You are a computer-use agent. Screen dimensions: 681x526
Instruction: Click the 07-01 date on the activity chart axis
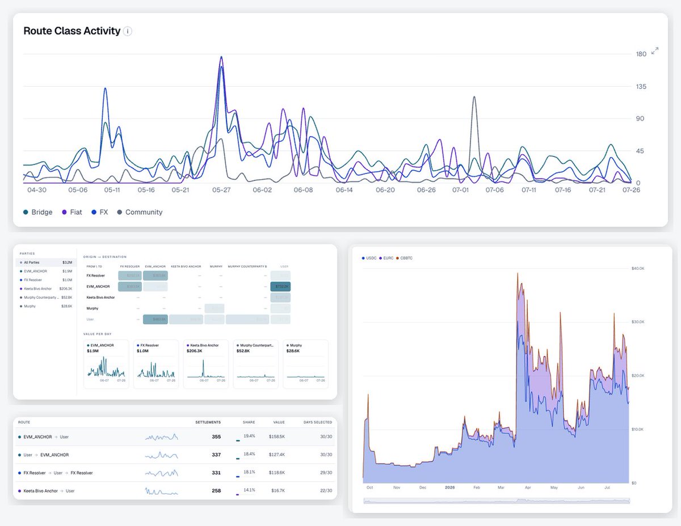click(x=460, y=190)
